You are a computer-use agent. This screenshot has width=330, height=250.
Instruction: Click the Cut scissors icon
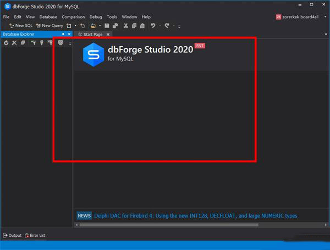point(125,26)
